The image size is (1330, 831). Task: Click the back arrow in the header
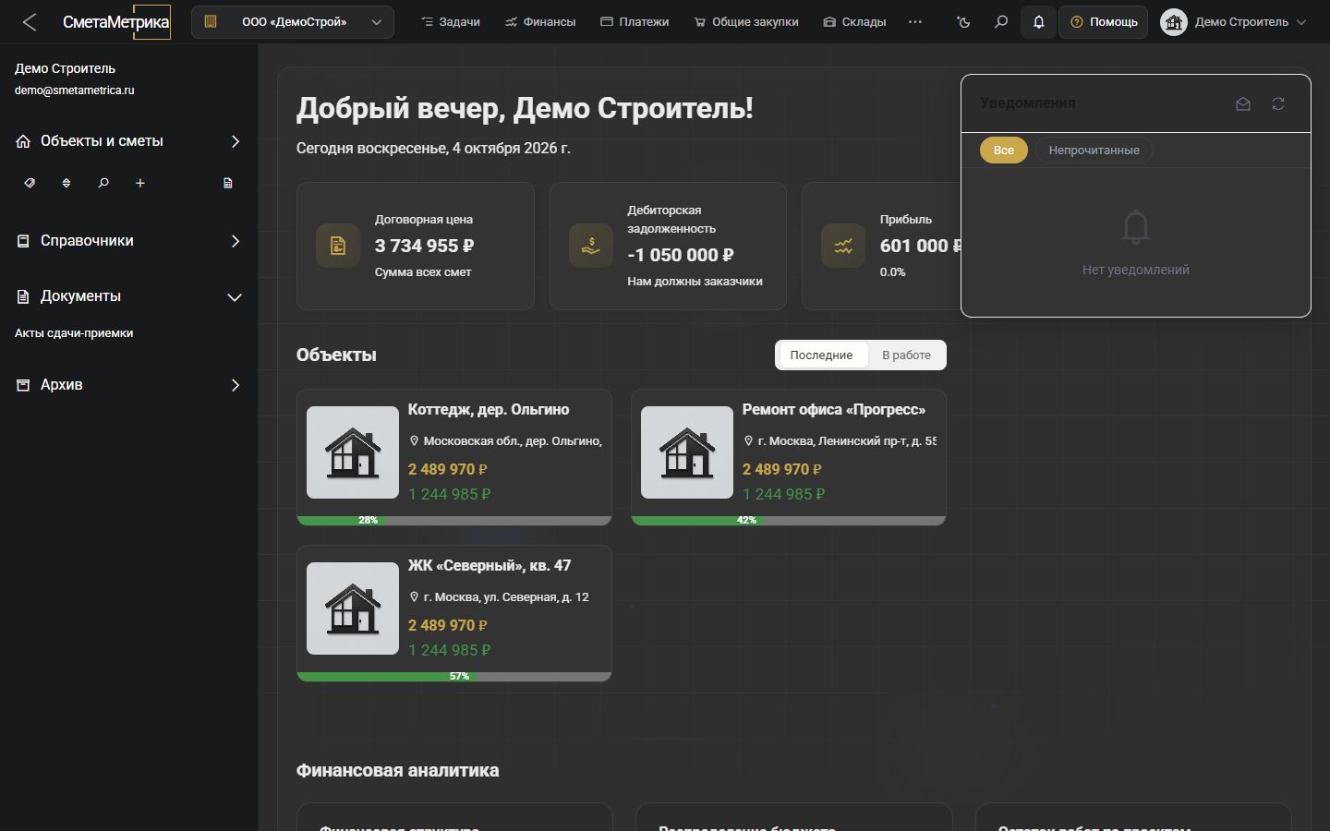point(30,22)
